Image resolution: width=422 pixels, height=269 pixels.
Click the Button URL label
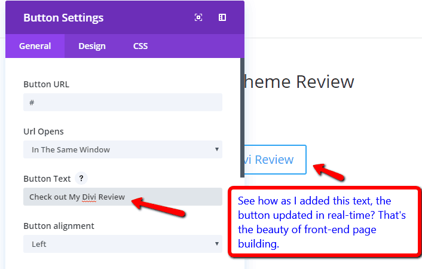[46, 84]
